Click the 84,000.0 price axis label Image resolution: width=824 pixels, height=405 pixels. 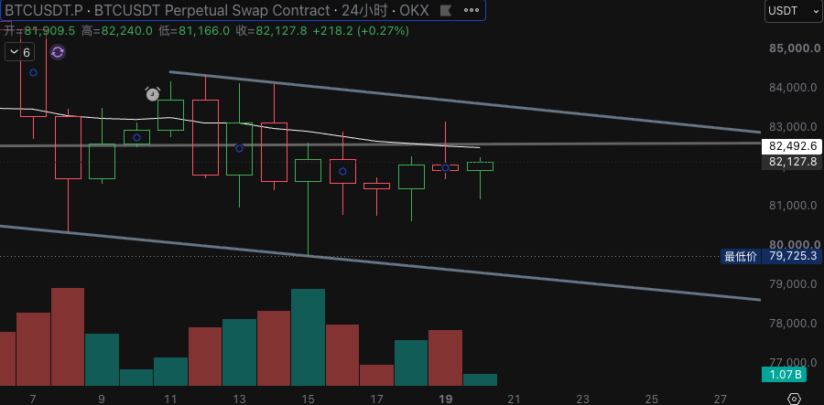795,87
